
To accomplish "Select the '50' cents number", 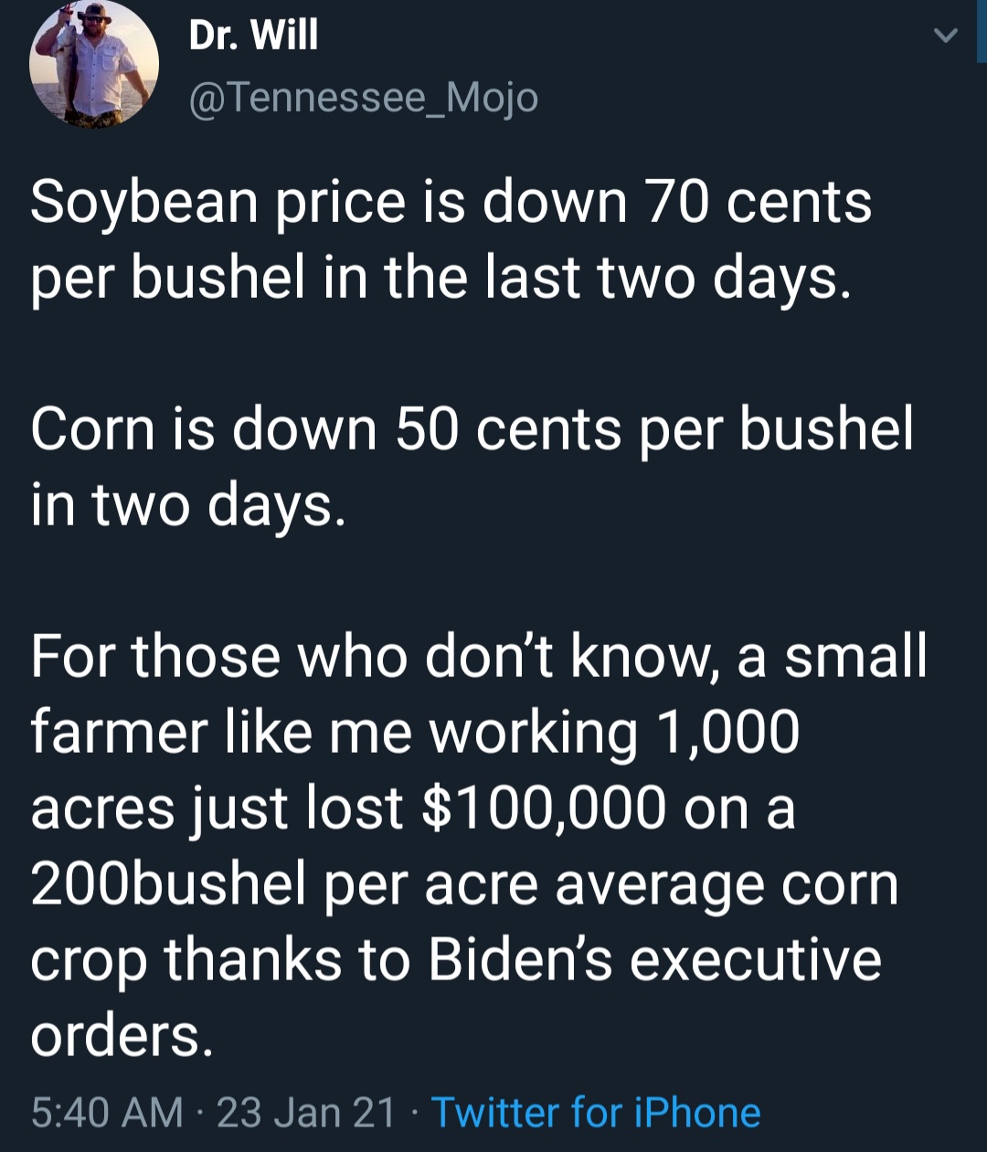I will click(x=427, y=428).
